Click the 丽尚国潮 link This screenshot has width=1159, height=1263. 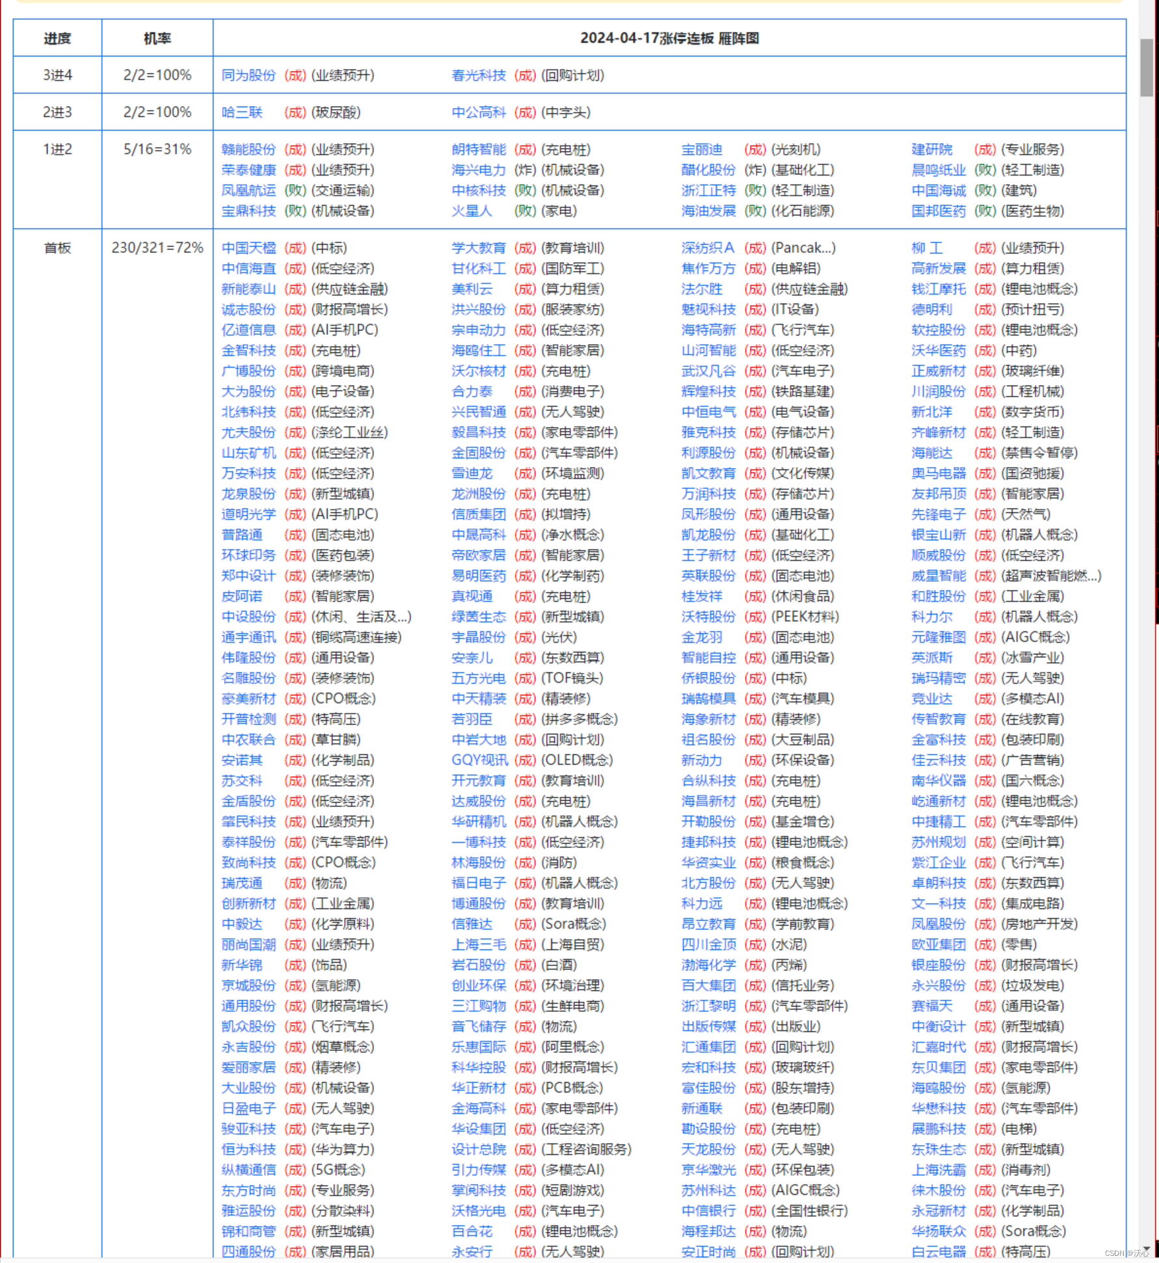[248, 944]
